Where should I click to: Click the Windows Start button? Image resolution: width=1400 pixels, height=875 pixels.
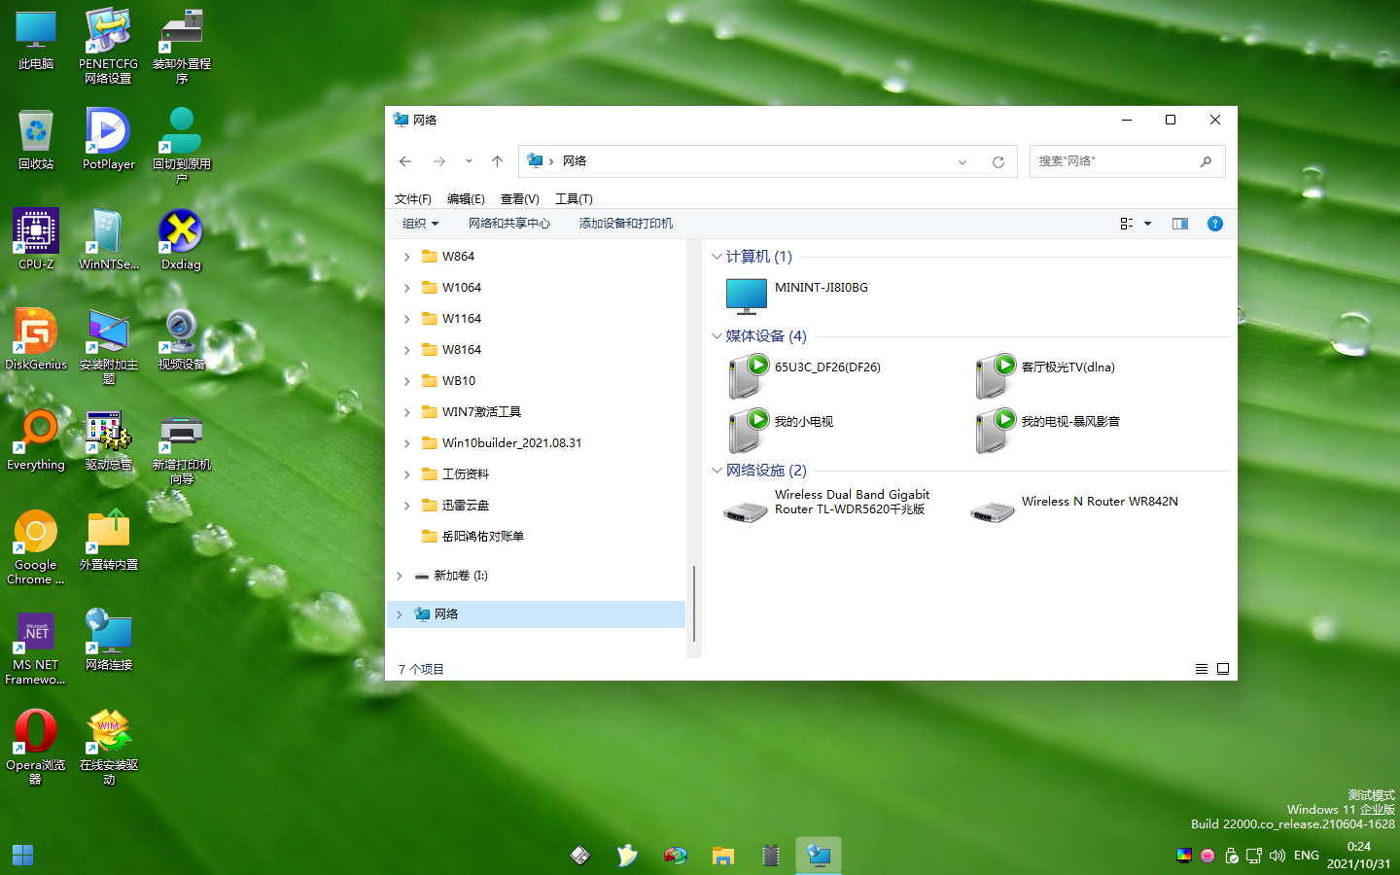click(x=23, y=856)
